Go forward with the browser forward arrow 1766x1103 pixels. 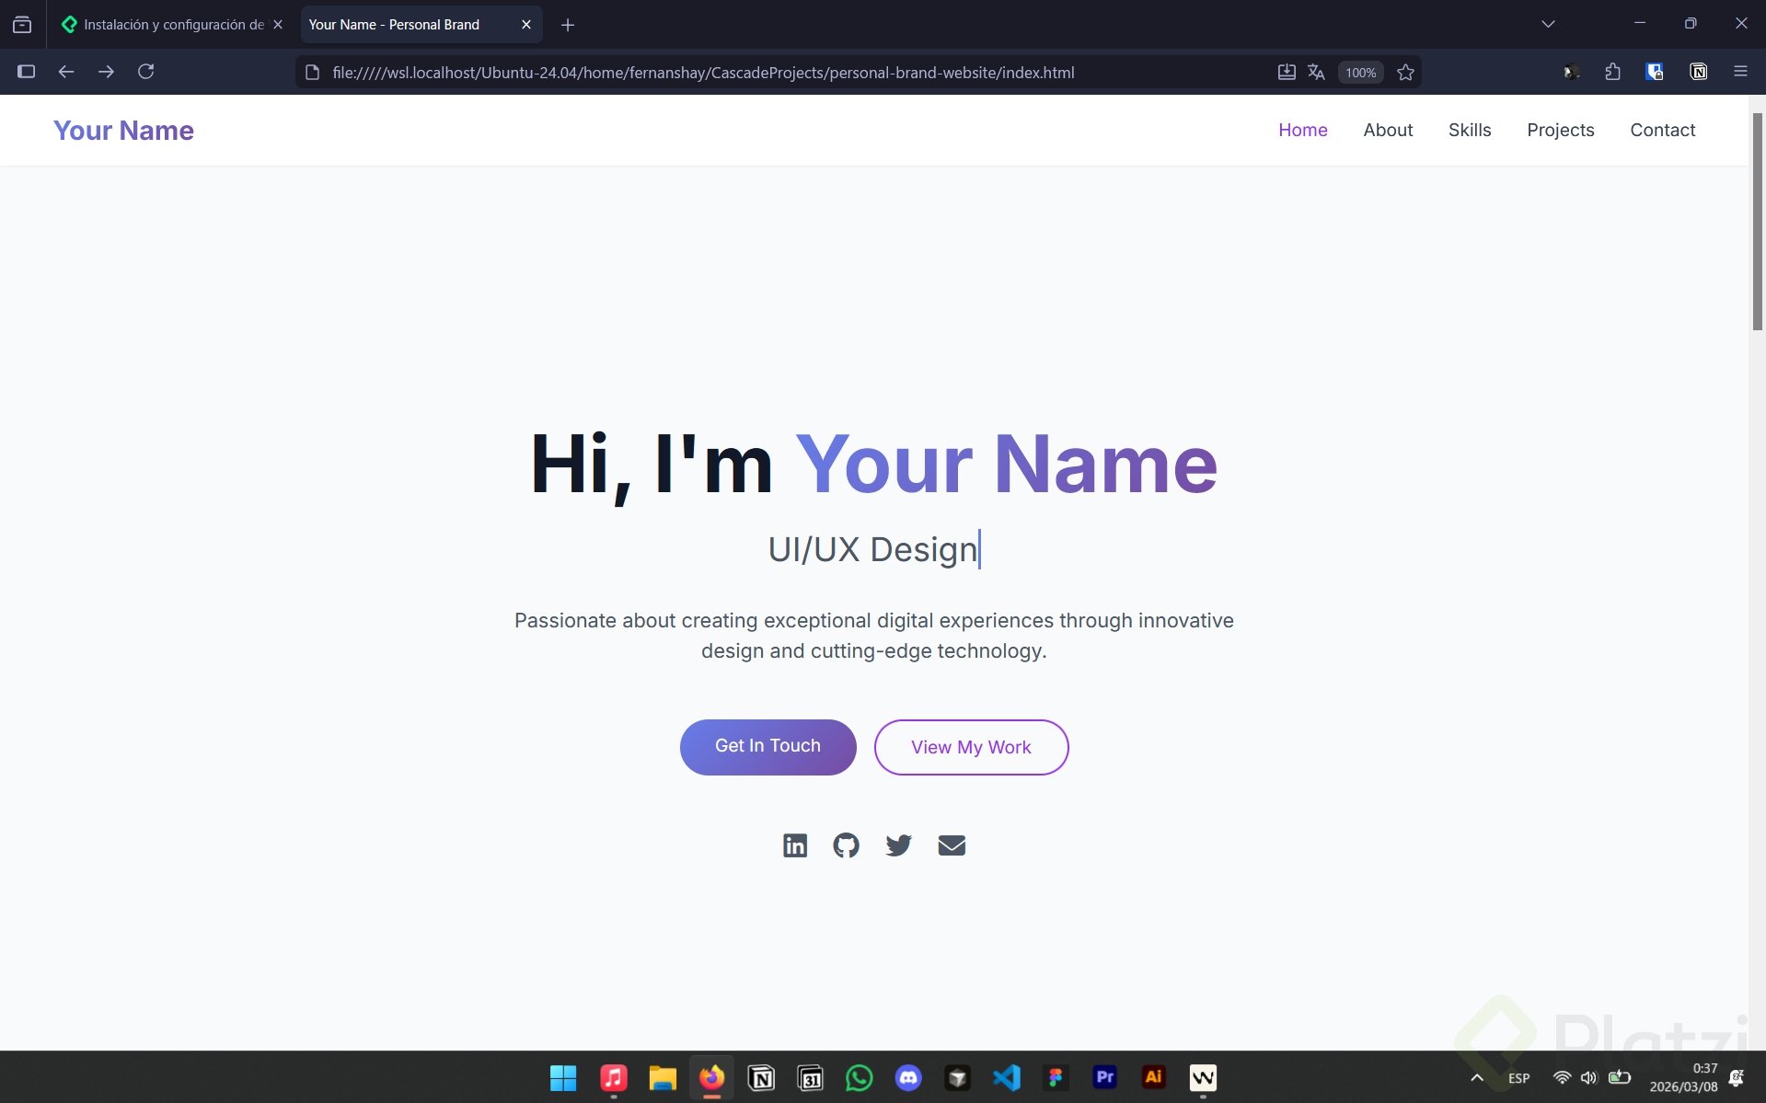pos(106,72)
